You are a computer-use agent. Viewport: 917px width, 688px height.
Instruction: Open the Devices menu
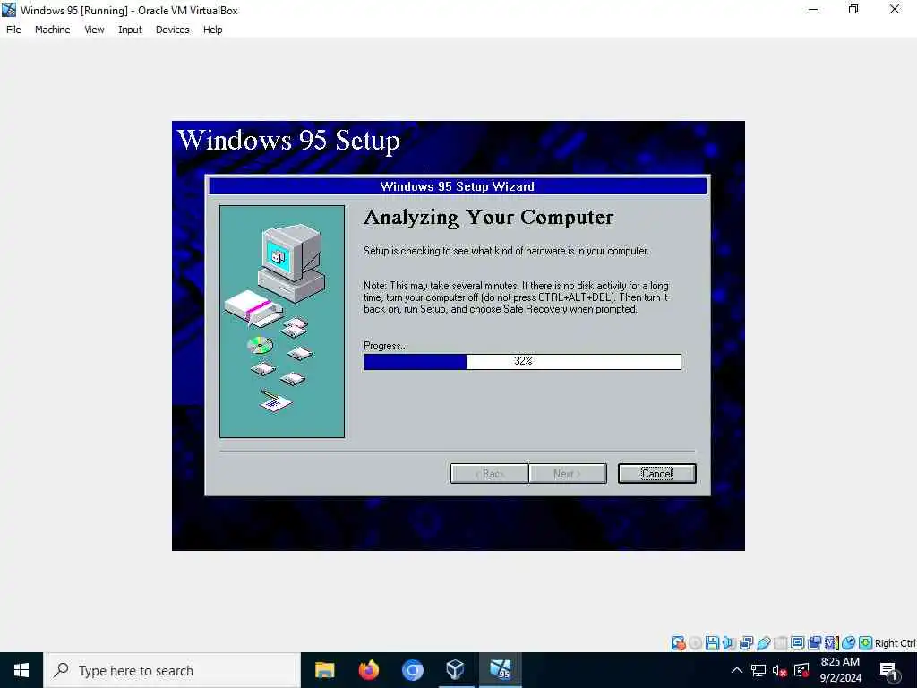point(173,30)
